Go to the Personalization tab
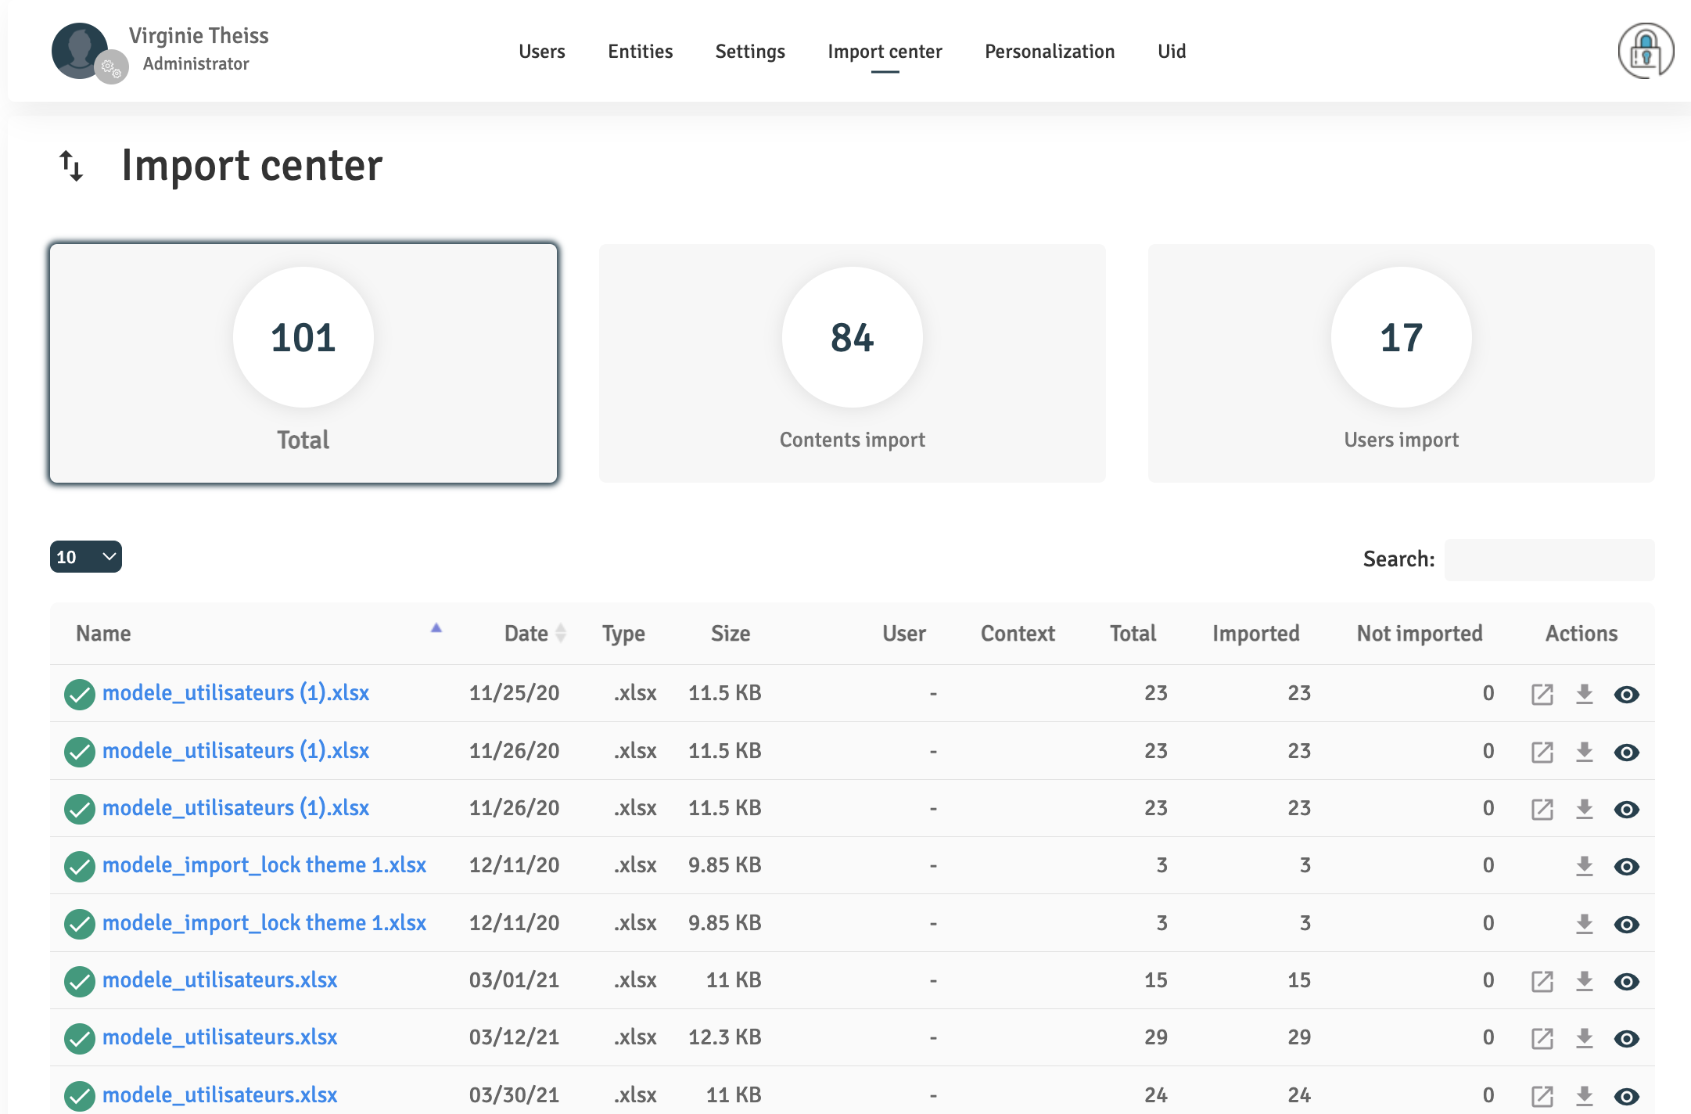Image resolution: width=1691 pixels, height=1114 pixels. (1049, 52)
